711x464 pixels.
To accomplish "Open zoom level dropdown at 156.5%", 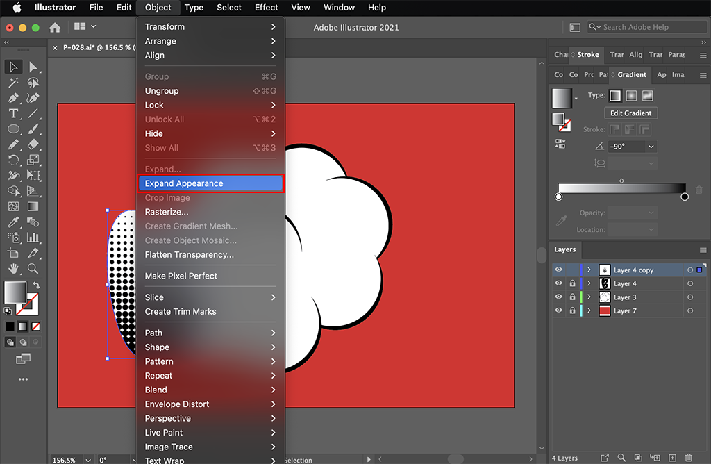I will (x=88, y=459).
